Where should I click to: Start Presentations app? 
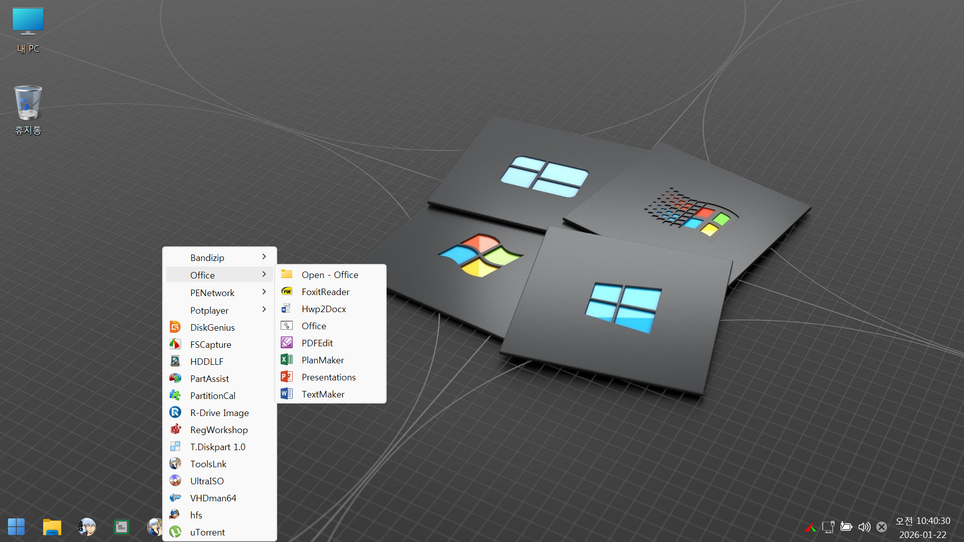click(x=328, y=377)
